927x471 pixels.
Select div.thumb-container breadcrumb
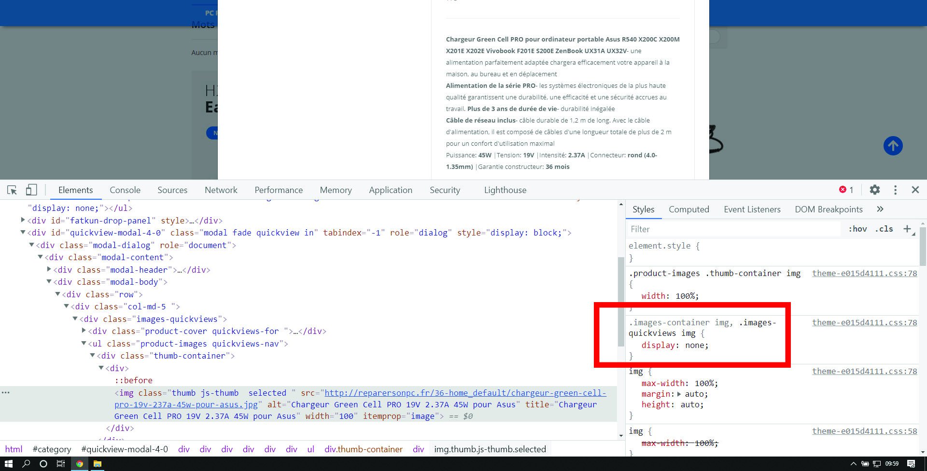pyautogui.click(x=363, y=449)
